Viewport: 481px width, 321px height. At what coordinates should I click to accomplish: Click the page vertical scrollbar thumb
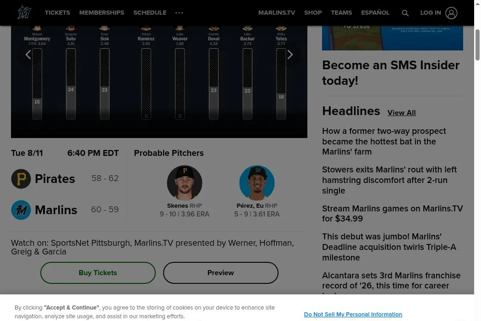(477, 45)
